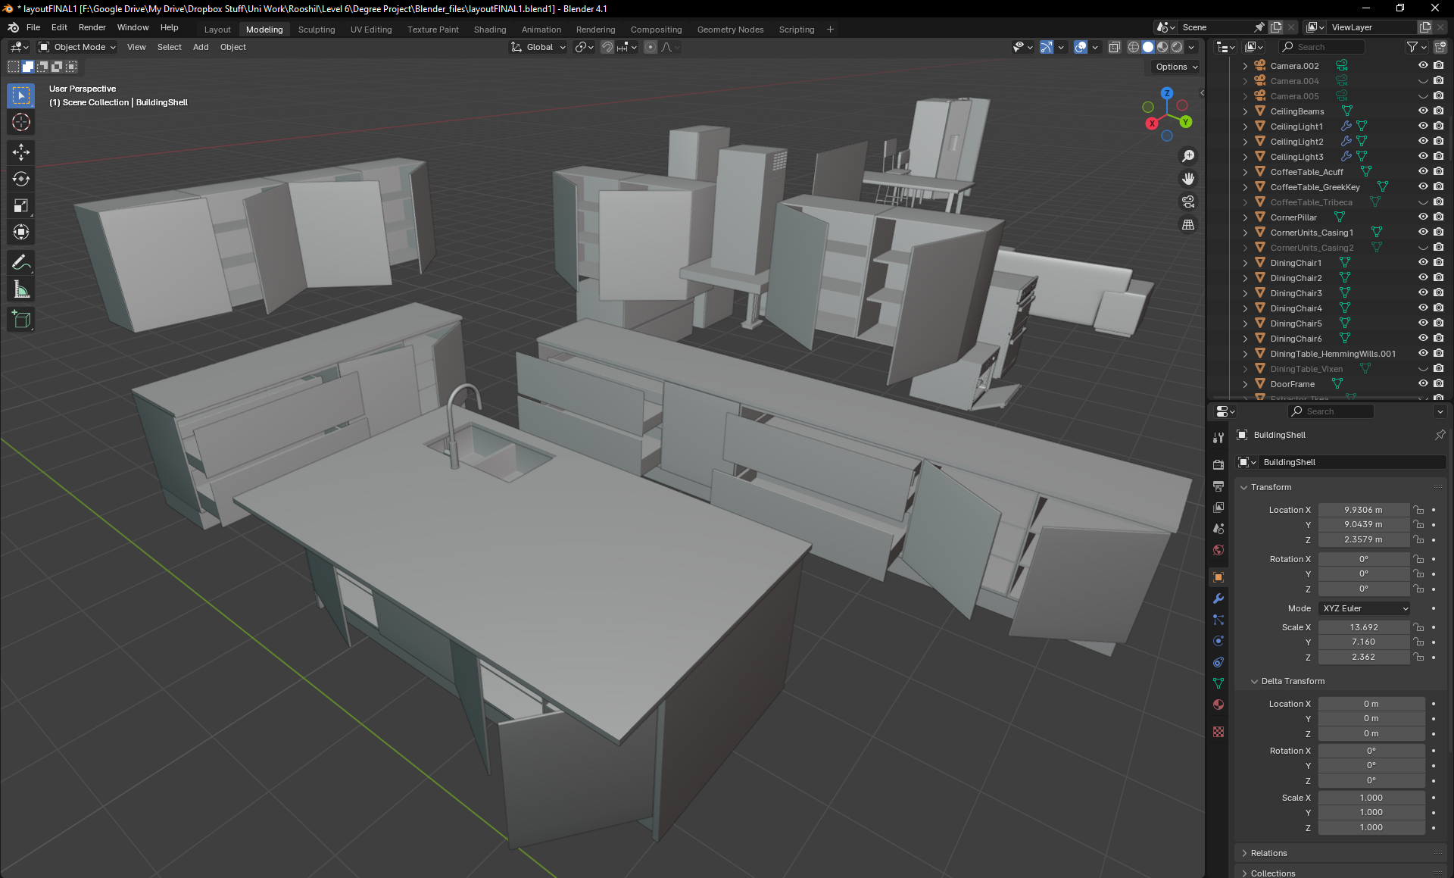1454x878 pixels.
Task: Select the Move tool in the toolbar
Action: (21, 152)
